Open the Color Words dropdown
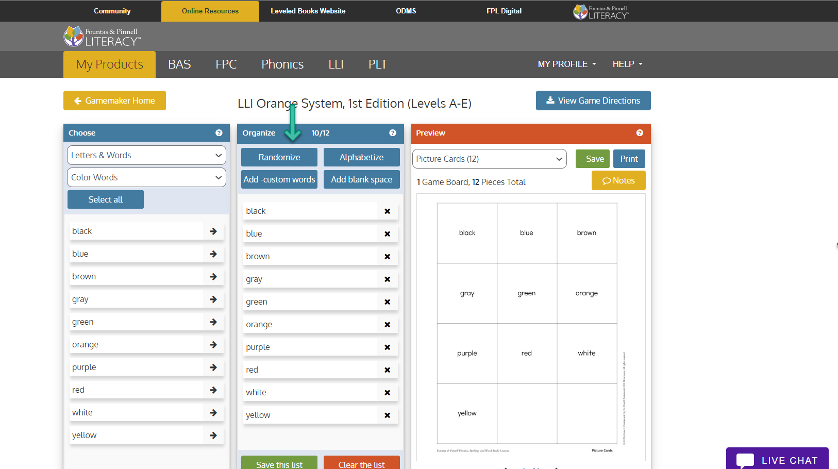Image resolution: width=838 pixels, height=469 pixels. click(x=146, y=177)
